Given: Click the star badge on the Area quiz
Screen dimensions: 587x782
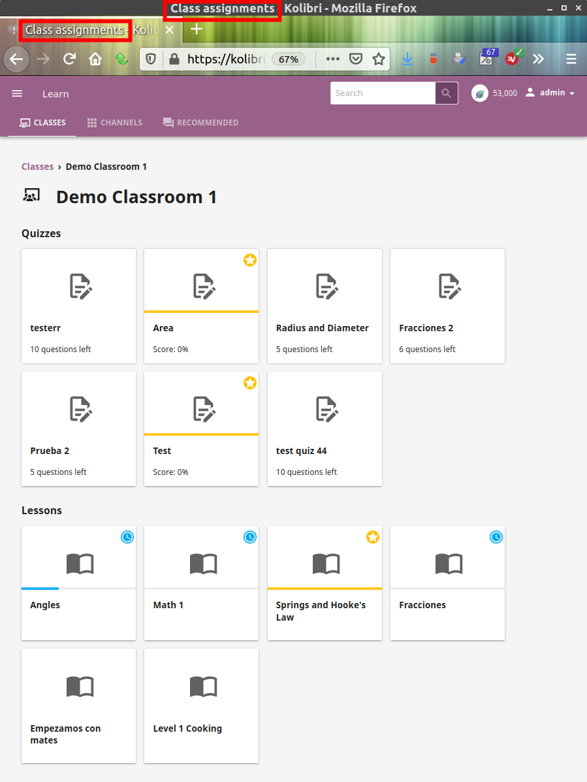Looking at the screenshot, I should 250,260.
